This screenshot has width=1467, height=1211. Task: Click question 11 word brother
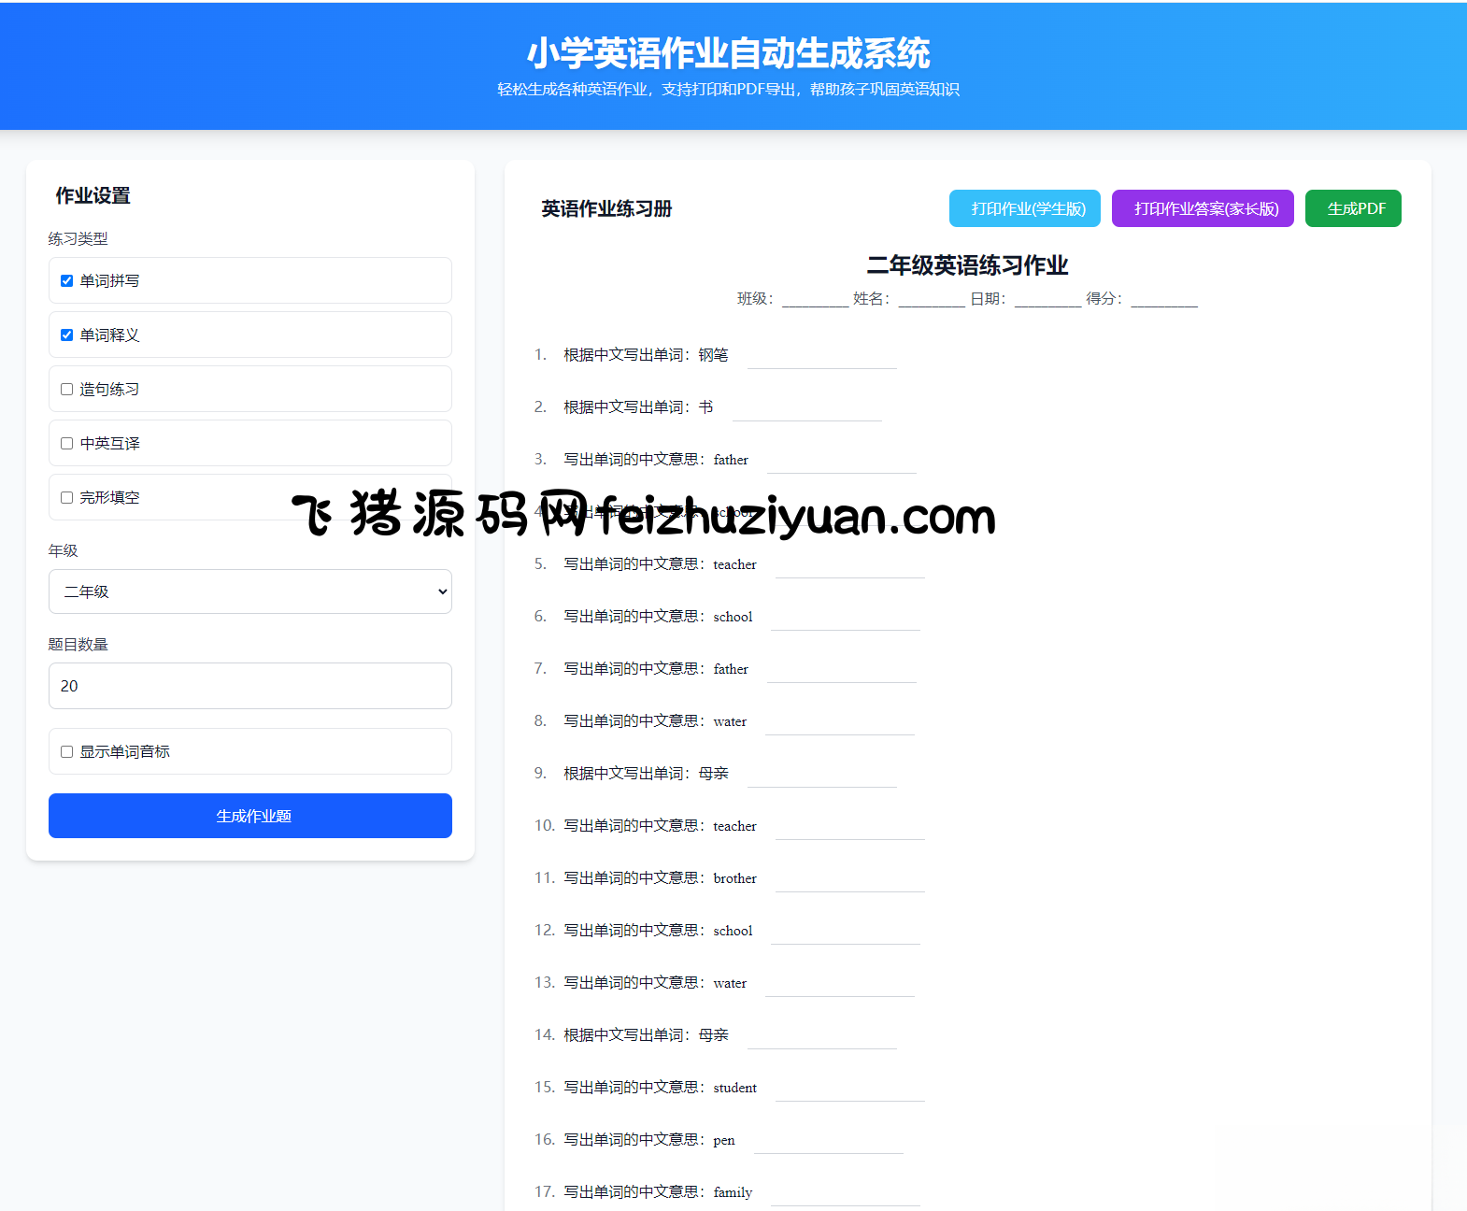(x=734, y=878)
